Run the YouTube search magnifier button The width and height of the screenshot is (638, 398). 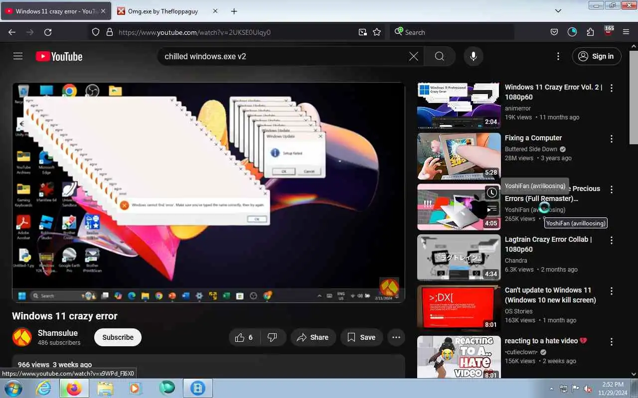pos(440,56)
